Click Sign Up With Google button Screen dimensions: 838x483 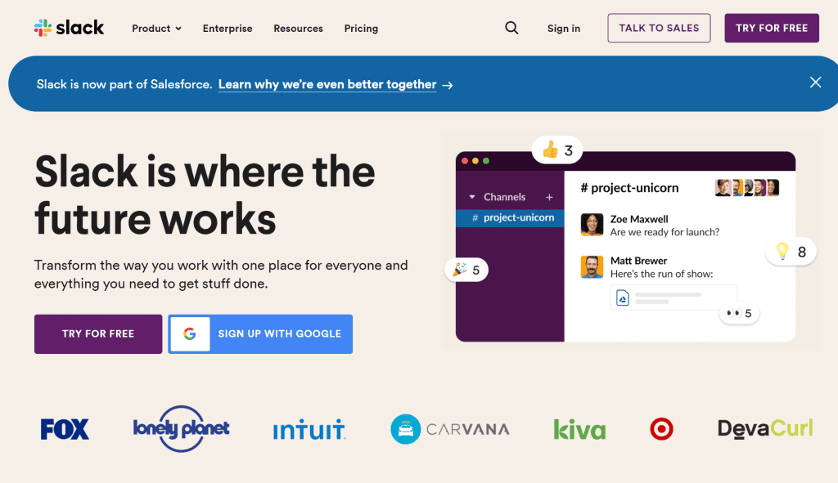[x=260, y=334]
